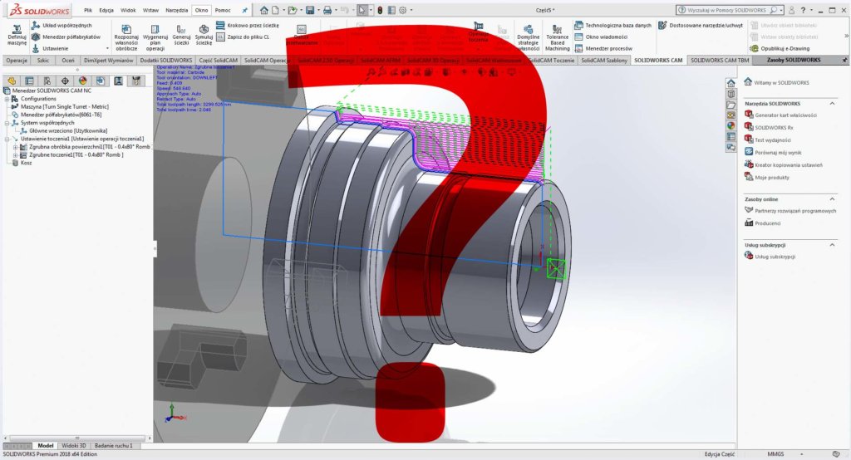Image resolution: width=851 pixels, height=460 pixels.
Task: Open Menedżer procesów
Action: (603, 48)
